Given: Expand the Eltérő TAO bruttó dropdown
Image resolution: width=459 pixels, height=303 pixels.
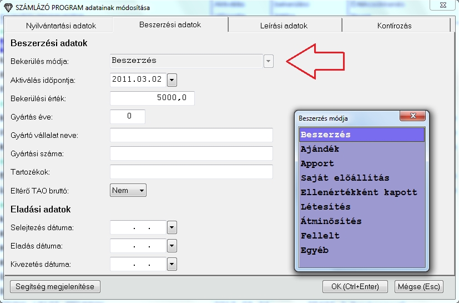Looking at the screenshot, I should click(x=142, y=191).
